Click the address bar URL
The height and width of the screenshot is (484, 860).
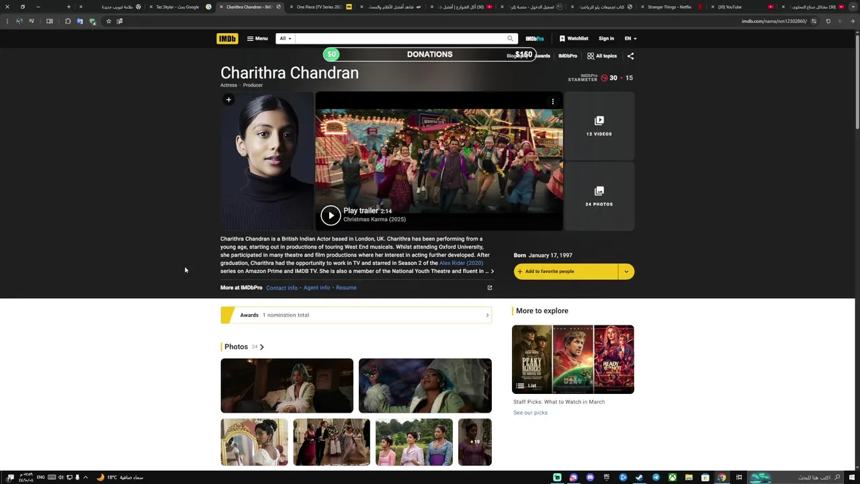(774, 21)
